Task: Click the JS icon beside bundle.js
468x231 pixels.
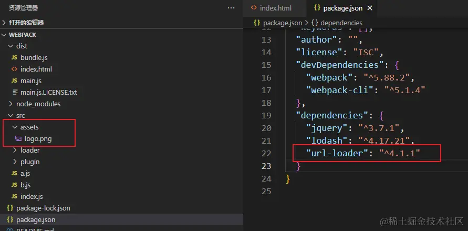Action: (14, 58)
